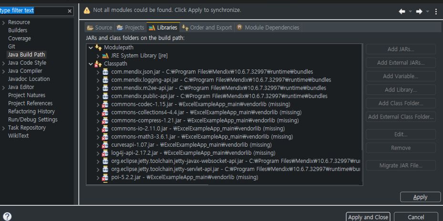Click the horizontal scrollbar of the JAR list
Viewport: 443px width, 221px height.
pos(147,184)
